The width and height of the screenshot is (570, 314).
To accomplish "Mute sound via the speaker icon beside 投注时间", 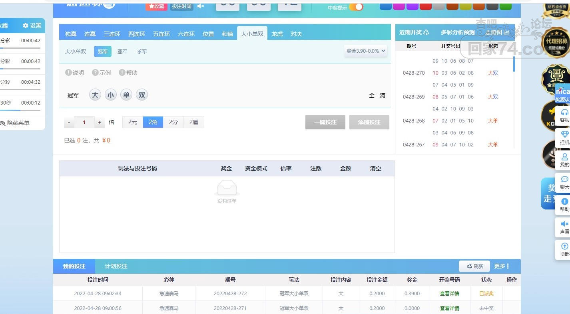I will pos(201,6).
